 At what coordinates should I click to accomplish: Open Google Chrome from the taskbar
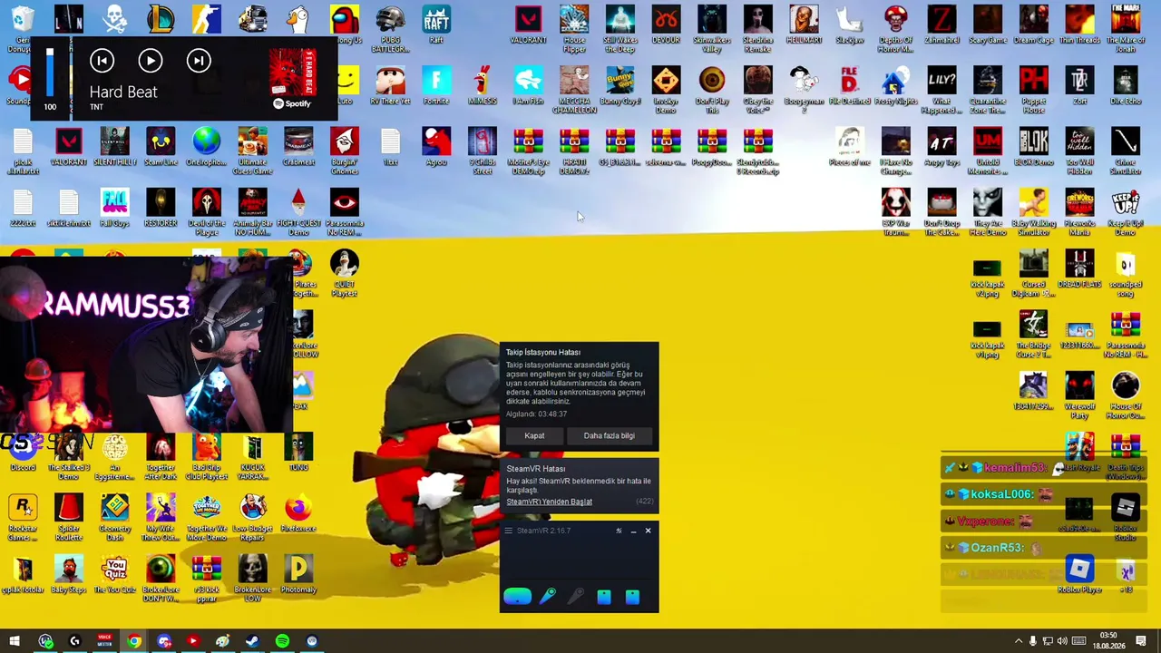tap(134, 641)
